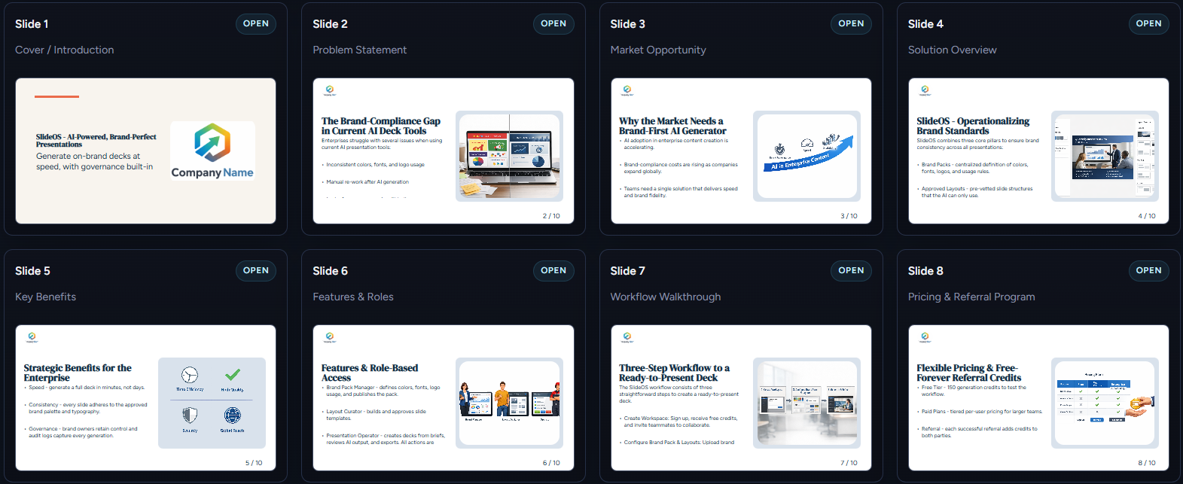
Task: Click the 'Slide 4' card title
Action: [x=925, y=24]
